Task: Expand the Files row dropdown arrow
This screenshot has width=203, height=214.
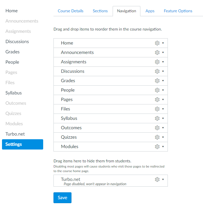Action: pos(163,109)
